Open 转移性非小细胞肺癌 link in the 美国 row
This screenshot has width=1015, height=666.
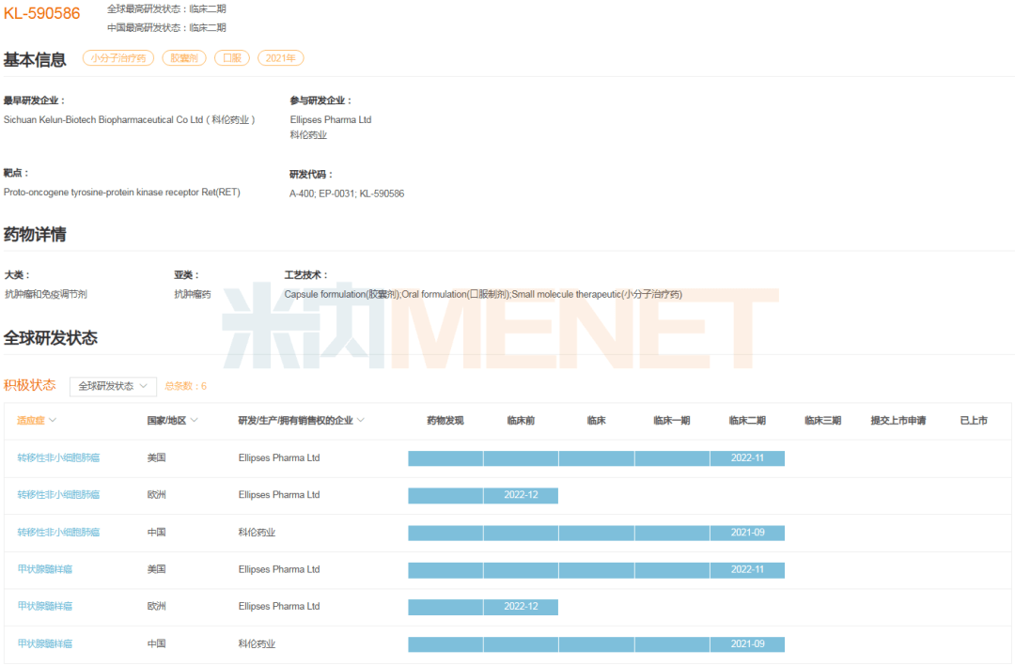click(58, 458)
